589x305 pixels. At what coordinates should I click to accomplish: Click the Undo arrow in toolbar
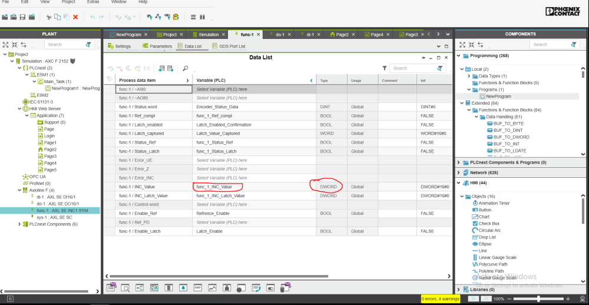(x=92, y=17)
